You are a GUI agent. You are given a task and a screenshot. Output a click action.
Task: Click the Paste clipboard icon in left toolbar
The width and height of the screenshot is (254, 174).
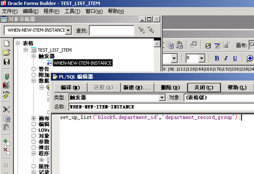(x=6, y=127)
